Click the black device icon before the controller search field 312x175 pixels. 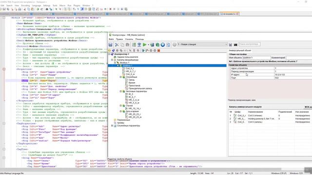[235, 45]
